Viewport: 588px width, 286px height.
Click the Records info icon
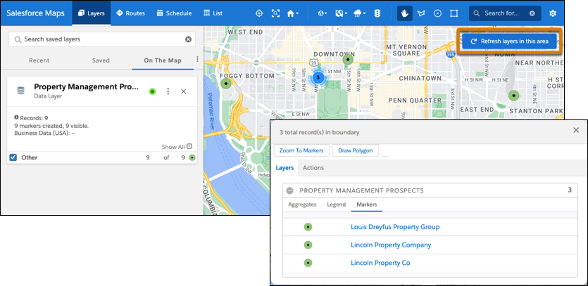click(x=16, y=117)
